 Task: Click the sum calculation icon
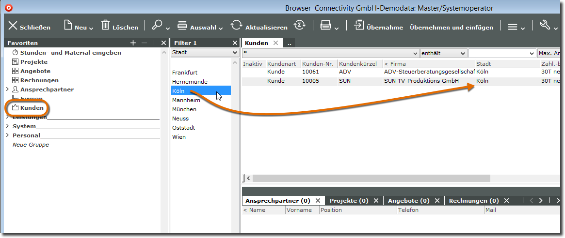[300, 26]
